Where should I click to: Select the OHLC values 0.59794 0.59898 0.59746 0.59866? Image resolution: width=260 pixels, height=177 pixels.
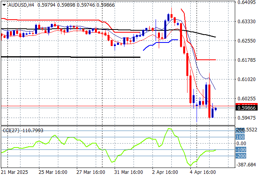76,5
